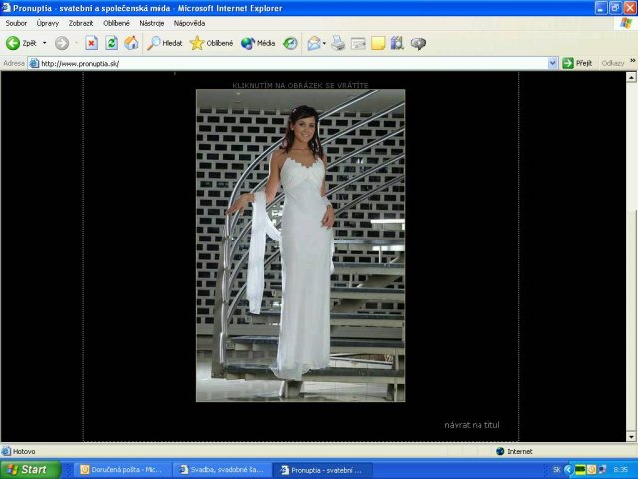Switch to the Doručená pošta taskbar window

tap(121, 469)
